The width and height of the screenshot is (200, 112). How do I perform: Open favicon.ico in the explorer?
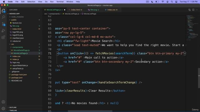coord(17,23)
